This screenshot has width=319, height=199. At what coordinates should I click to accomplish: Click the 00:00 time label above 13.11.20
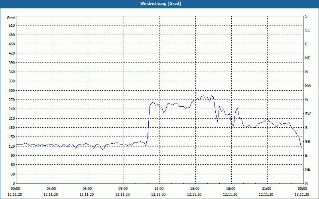click(x=302, y=189)
